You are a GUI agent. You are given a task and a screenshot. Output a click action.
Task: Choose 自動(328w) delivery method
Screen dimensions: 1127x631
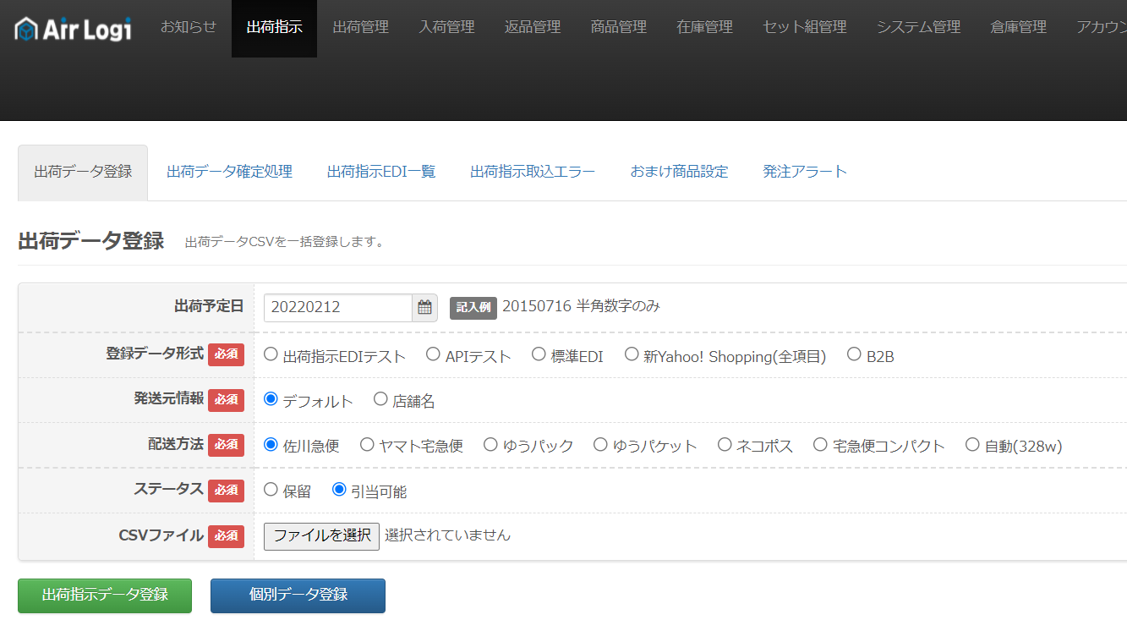pos(972,445)
